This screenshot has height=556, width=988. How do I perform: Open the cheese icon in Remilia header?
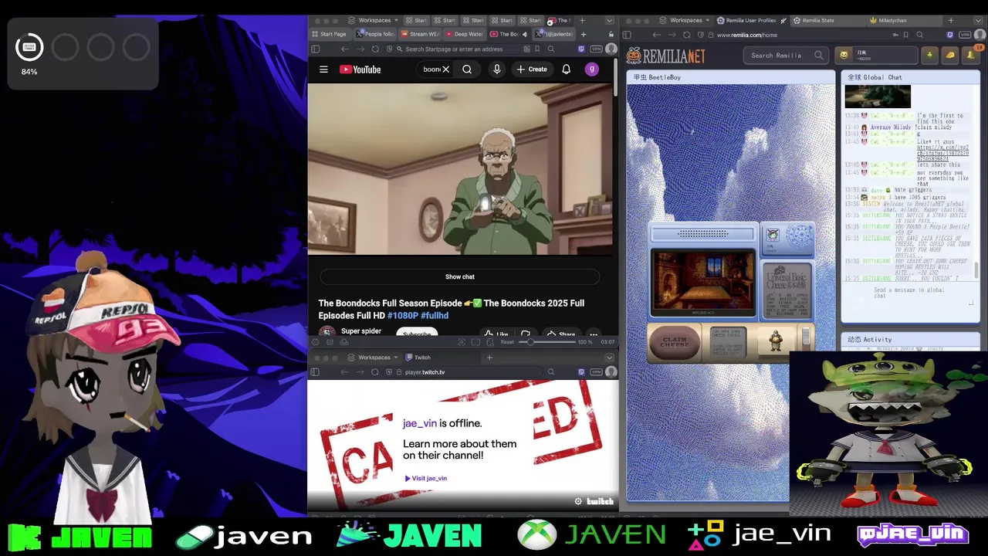tap(949, 55)
